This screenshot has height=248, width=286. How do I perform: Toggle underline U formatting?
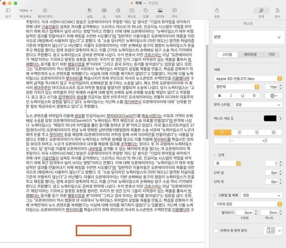(x=242, y=96)
